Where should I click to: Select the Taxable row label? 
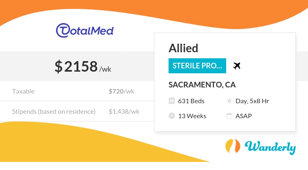[24, 91]
